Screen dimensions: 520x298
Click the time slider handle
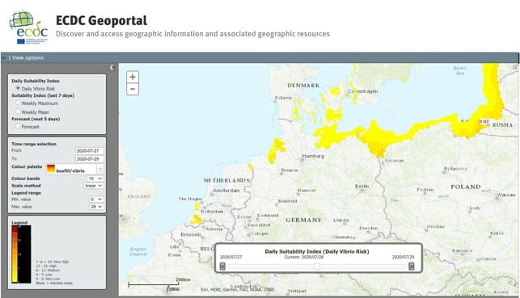point(317,267)
